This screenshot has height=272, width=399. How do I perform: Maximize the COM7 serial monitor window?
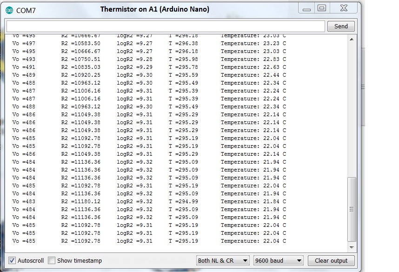(x=322, y=8)
